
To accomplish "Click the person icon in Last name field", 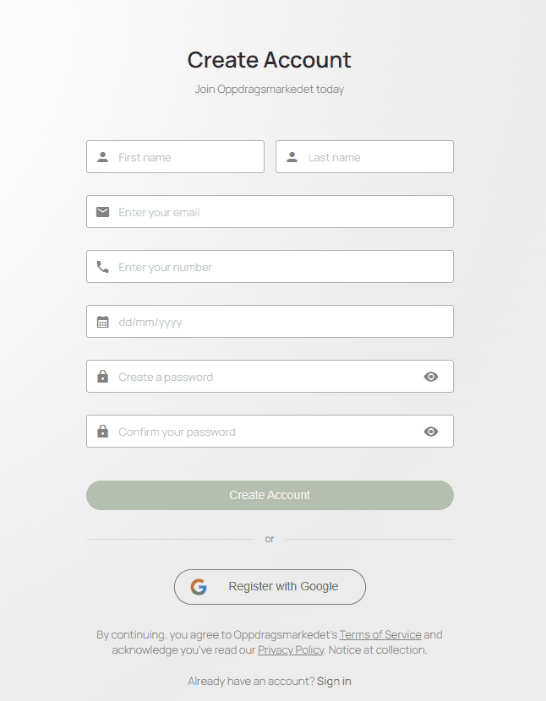I will point(292,157).
